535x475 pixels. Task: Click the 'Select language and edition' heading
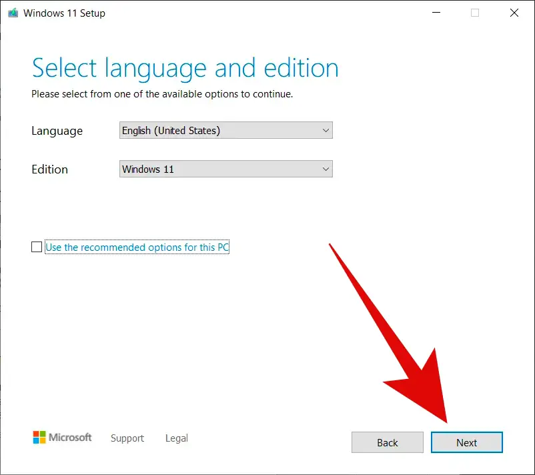(x=185, y=69)
